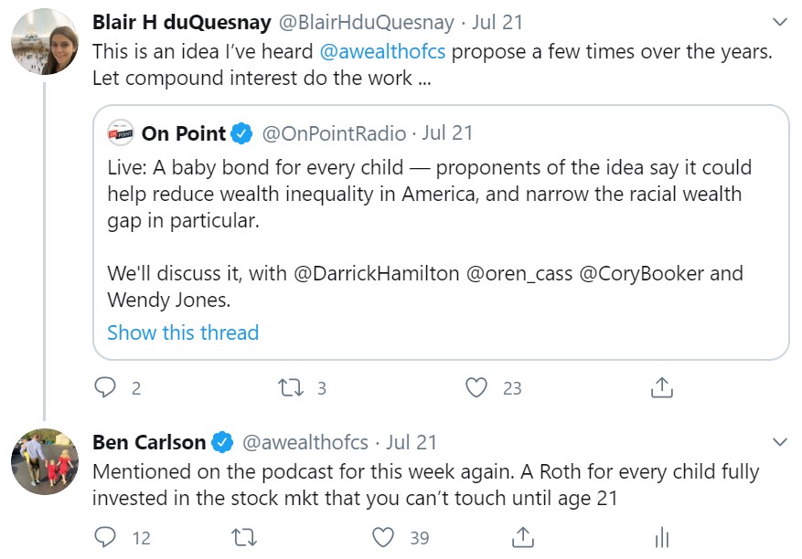Share Ben Carlson's tweet
802x559 pixels.
point(523,537)
